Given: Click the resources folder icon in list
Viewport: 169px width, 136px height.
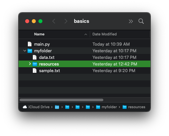Looking at the screenshot, I should click(x=35, y=64).
